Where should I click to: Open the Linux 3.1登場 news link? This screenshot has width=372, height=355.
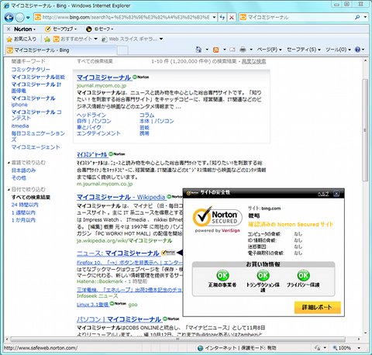click(92, 305)
